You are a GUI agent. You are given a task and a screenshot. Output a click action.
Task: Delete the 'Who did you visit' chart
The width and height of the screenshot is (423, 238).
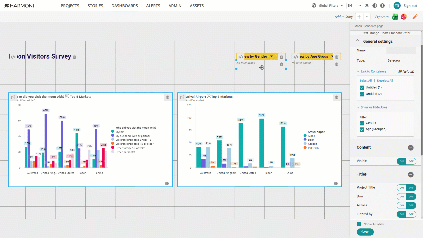tap(168, 97)
